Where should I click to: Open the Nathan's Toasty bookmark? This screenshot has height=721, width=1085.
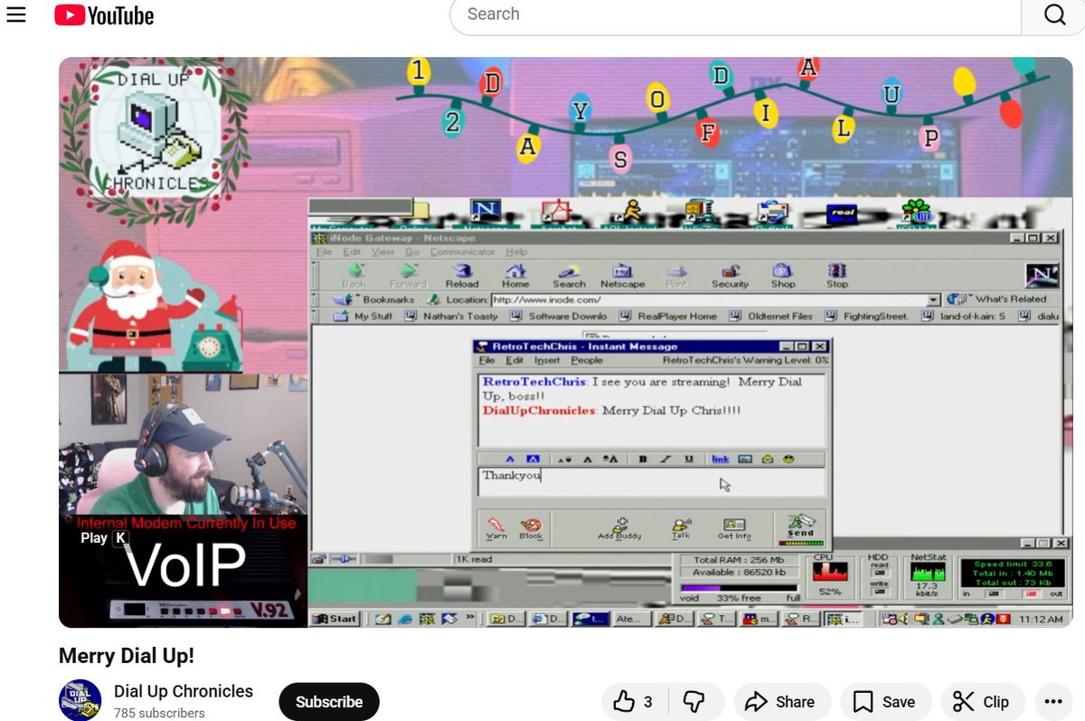450,317
